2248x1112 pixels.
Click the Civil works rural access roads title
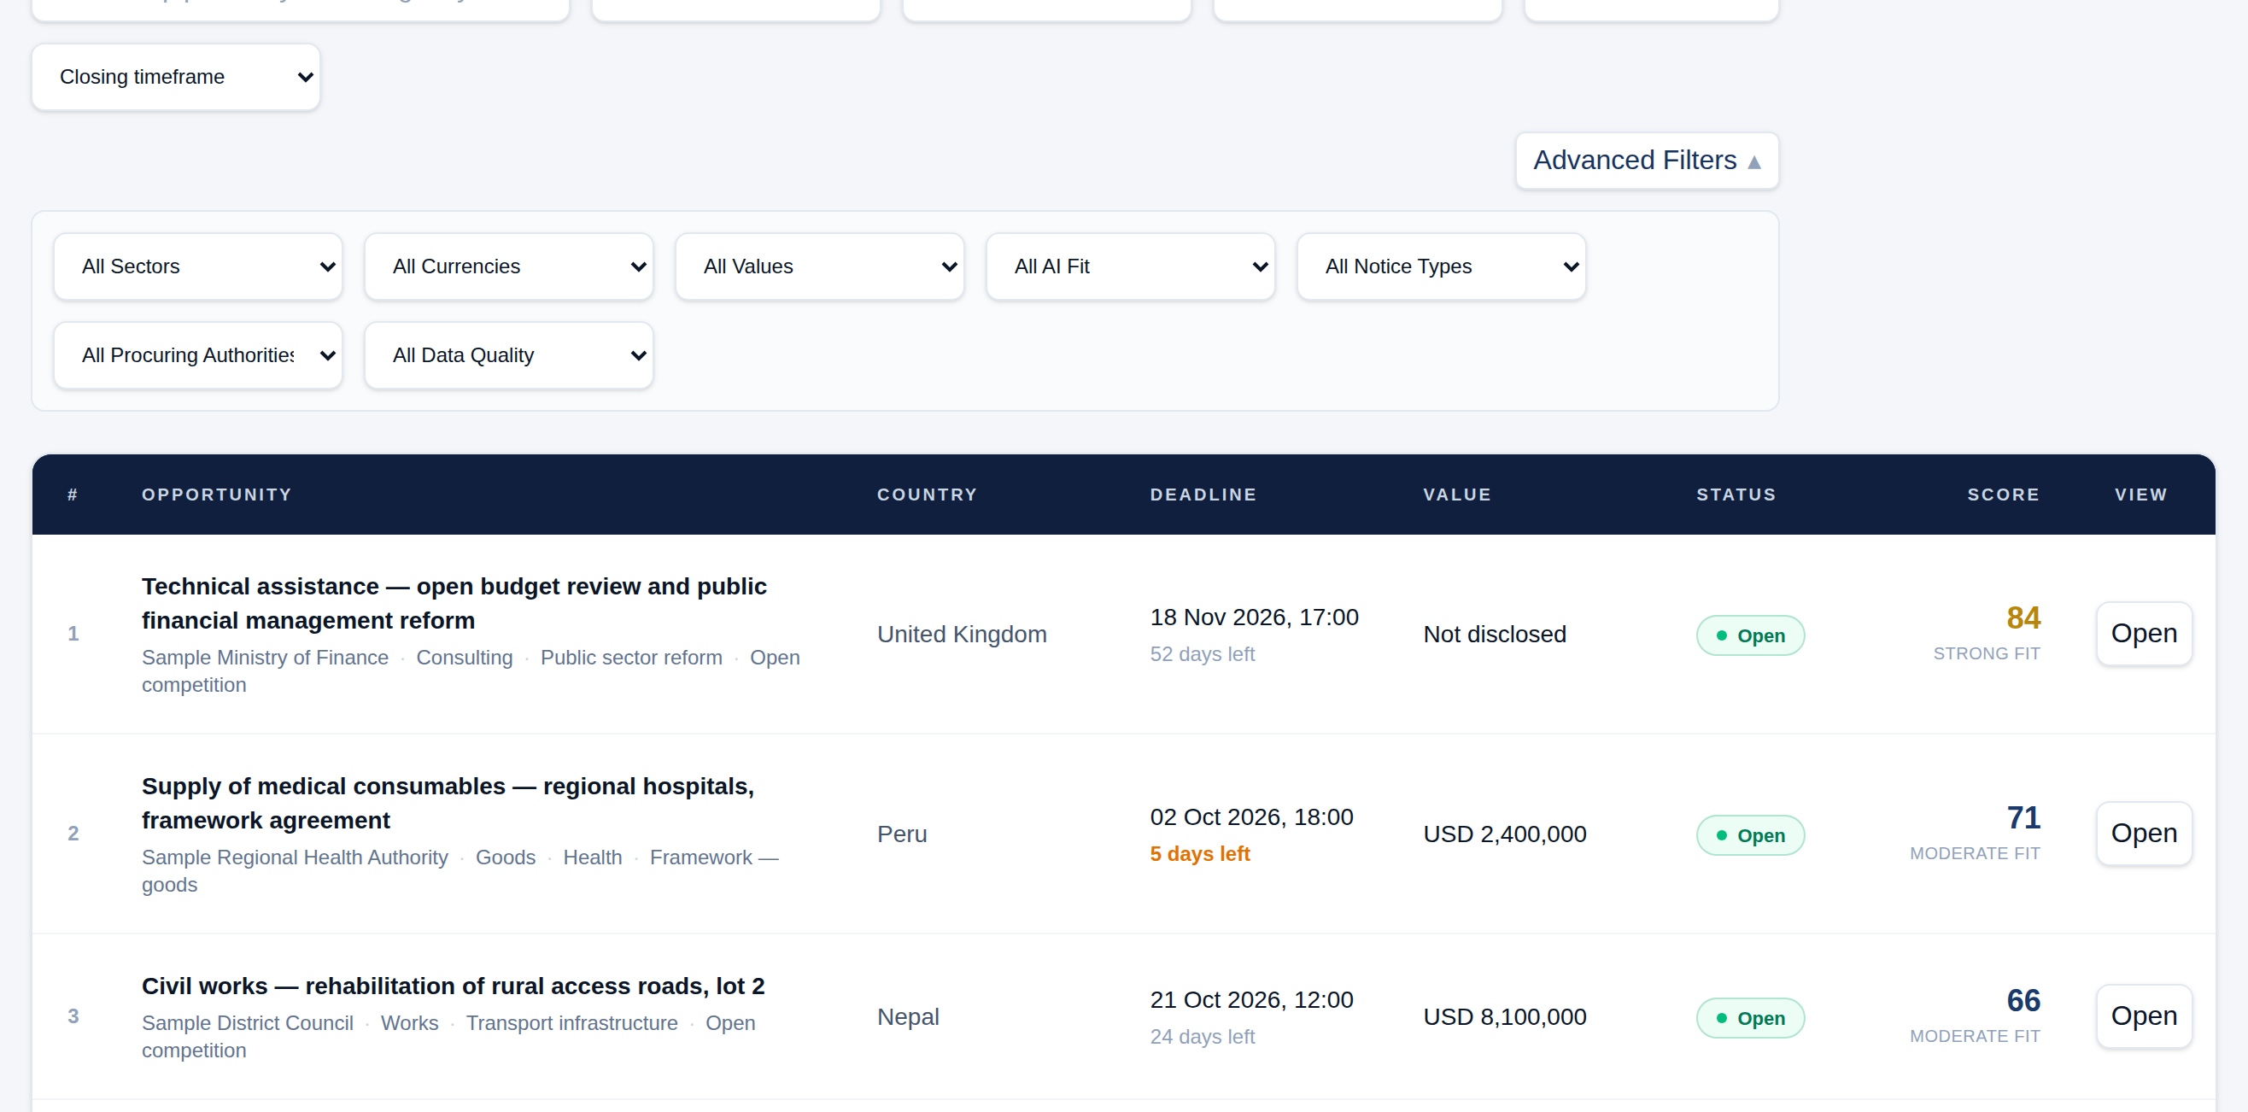(453, 986)
